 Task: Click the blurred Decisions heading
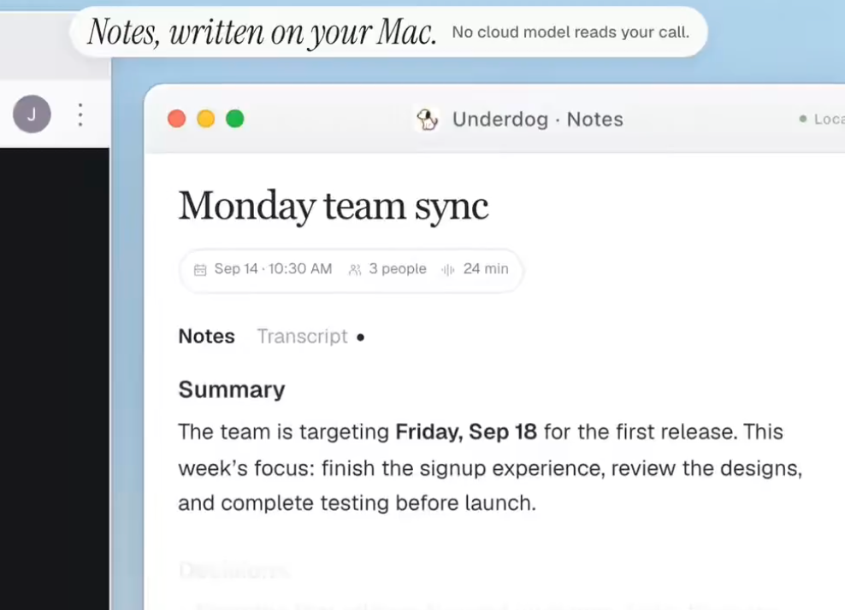coord(233,570)
